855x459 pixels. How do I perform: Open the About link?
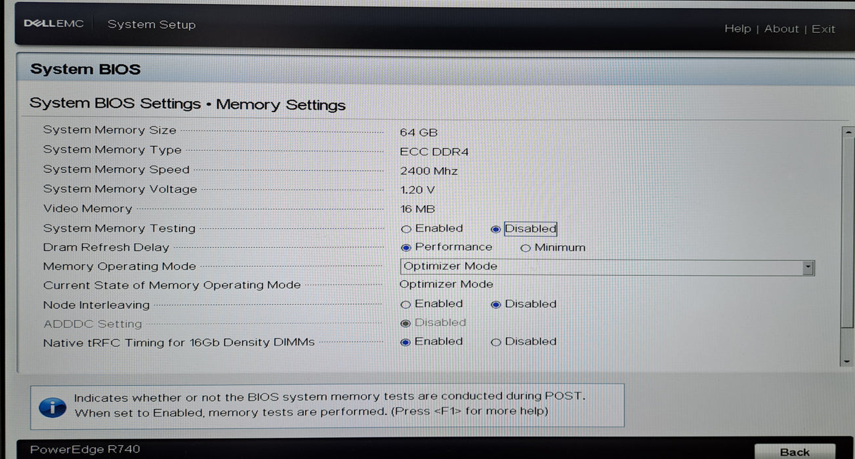coord(782,29)
